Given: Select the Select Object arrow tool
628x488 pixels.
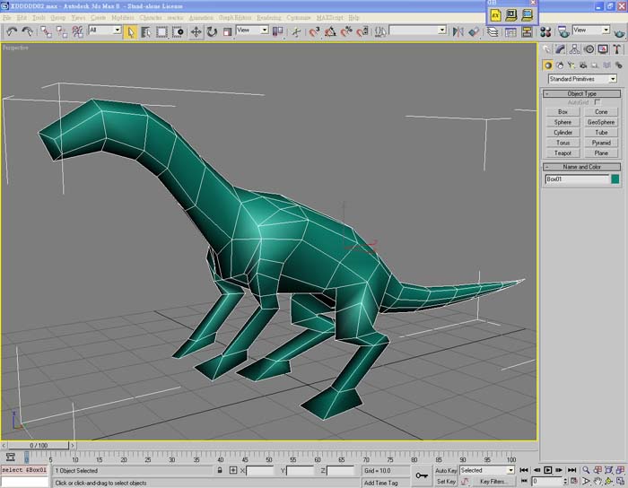Looking at the screenshot, I should [131, 31].
